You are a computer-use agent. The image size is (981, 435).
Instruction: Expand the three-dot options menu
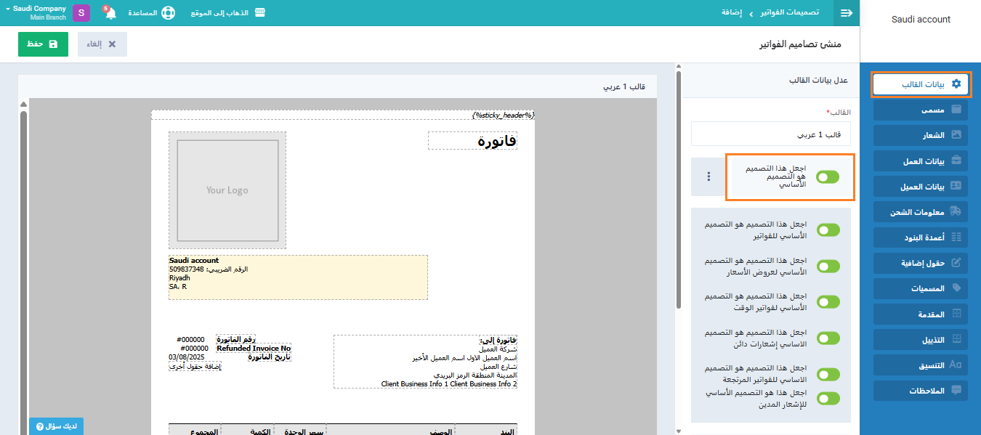(708, 176)
